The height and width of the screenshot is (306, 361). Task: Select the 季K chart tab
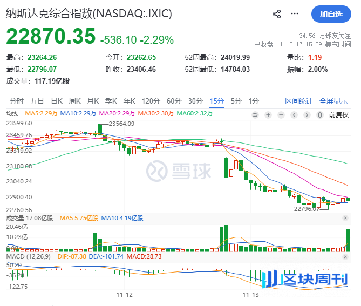(111, 101)
